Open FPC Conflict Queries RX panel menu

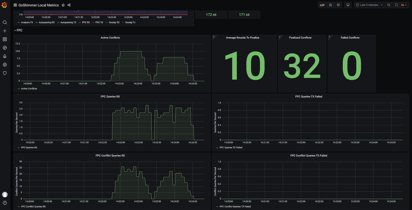pos(110,156)
